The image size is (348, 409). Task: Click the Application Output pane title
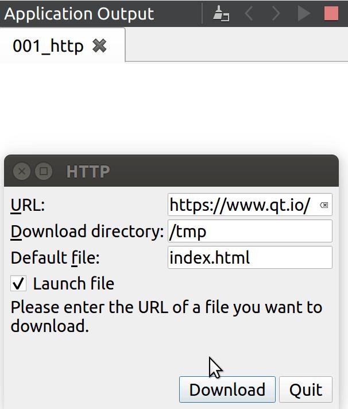[79, 14]
